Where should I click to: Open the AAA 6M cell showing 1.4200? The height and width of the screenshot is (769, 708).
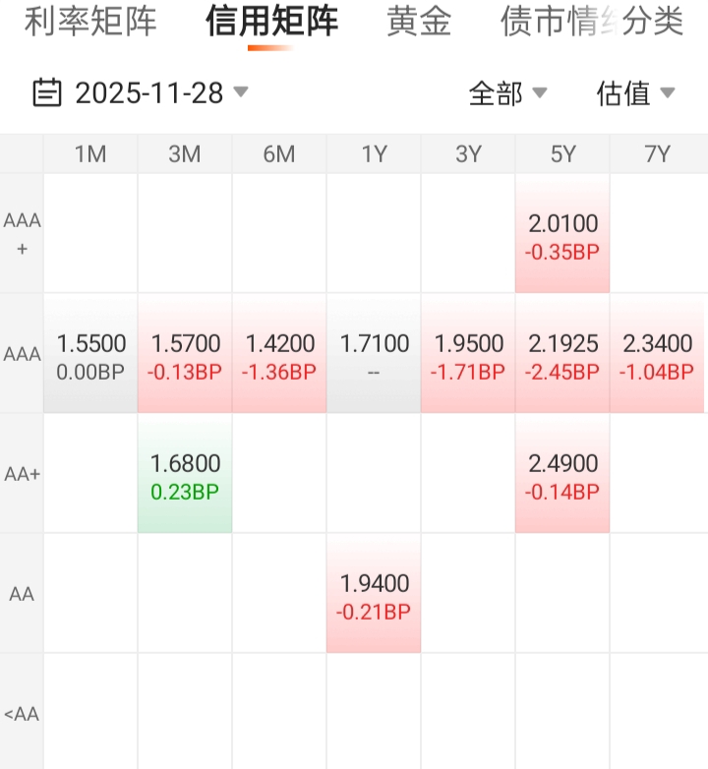click(279, 355)
